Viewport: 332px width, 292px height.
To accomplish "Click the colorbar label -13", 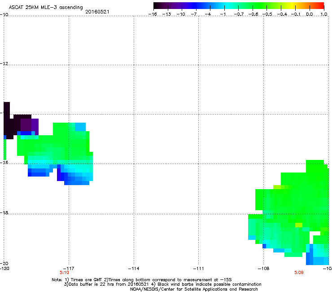I will tap(166, 14).
